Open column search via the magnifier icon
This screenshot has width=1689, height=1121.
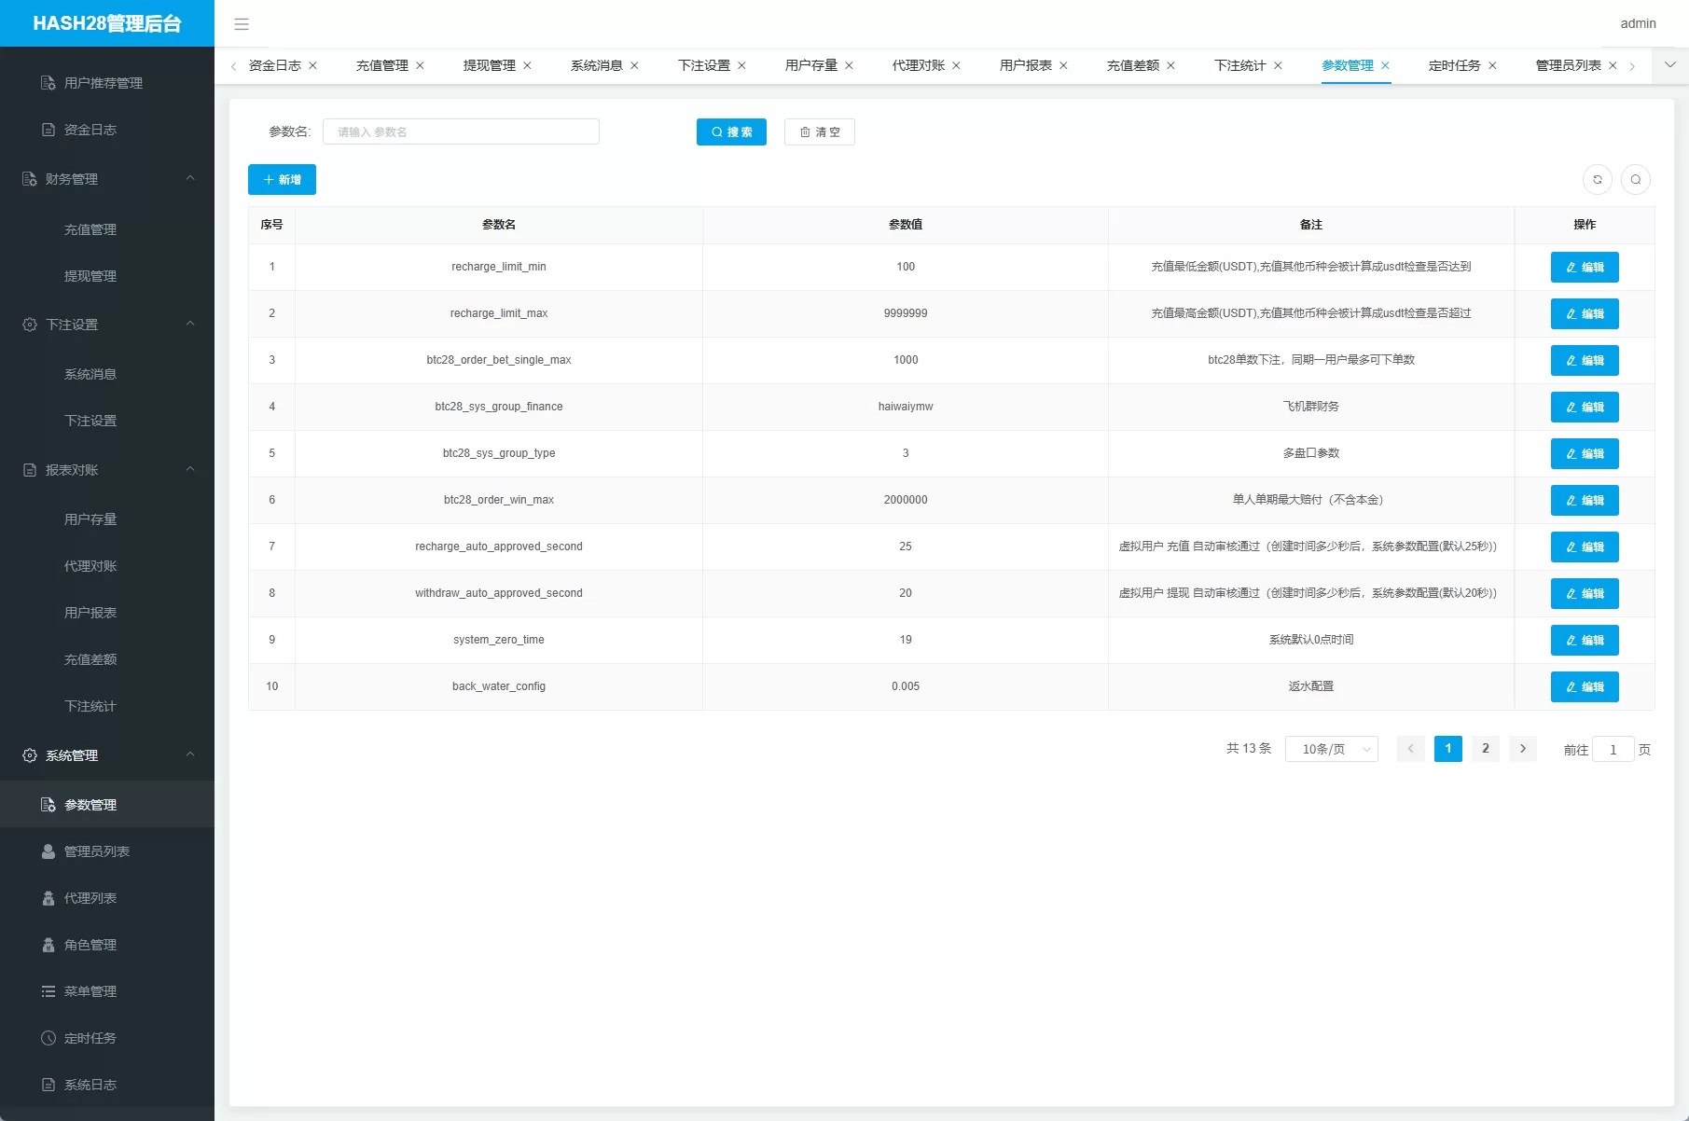click(1636, 179)
